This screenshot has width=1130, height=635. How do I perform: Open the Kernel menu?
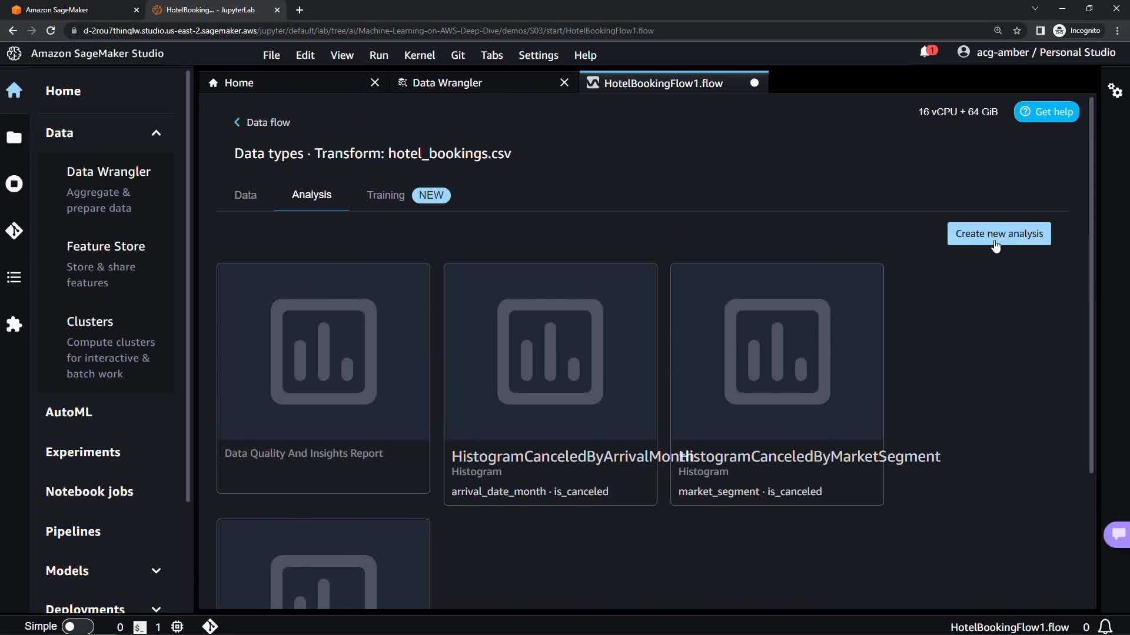click(419, 55)
